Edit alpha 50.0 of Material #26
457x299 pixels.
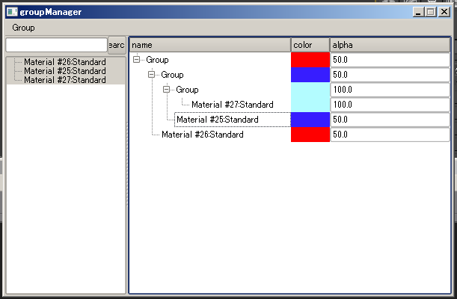coord(390,135)
